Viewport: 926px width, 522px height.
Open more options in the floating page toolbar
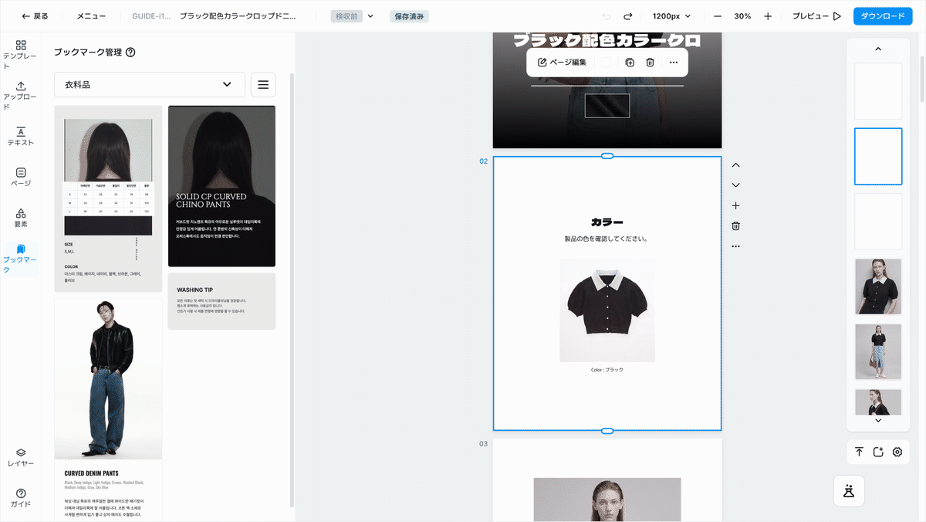pyautogui.click(x=674, y=63)
